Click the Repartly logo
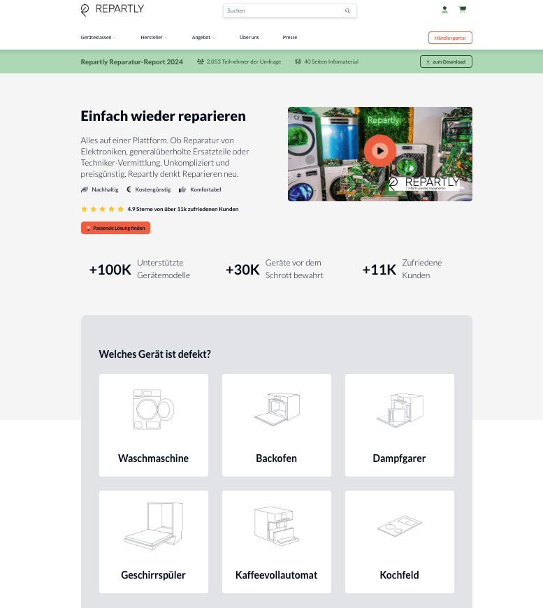543x608 pixels. [x=112, y=10]
